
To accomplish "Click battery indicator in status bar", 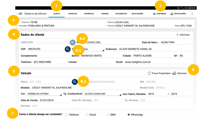I will click(x=190, y=8).
